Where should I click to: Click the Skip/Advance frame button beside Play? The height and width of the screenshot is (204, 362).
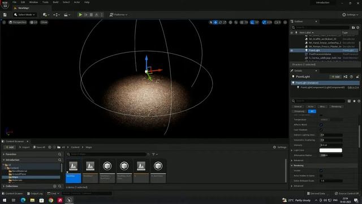[x=86, y=15]
